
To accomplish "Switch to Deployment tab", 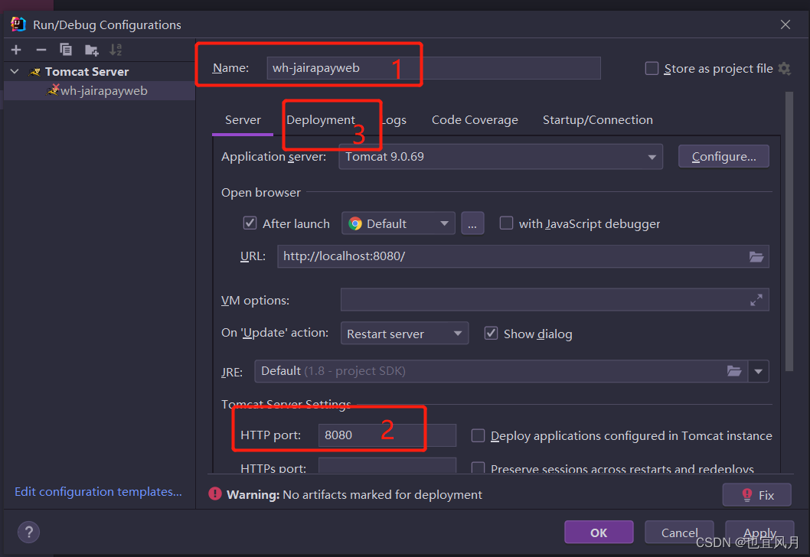I will coord(321,120).
